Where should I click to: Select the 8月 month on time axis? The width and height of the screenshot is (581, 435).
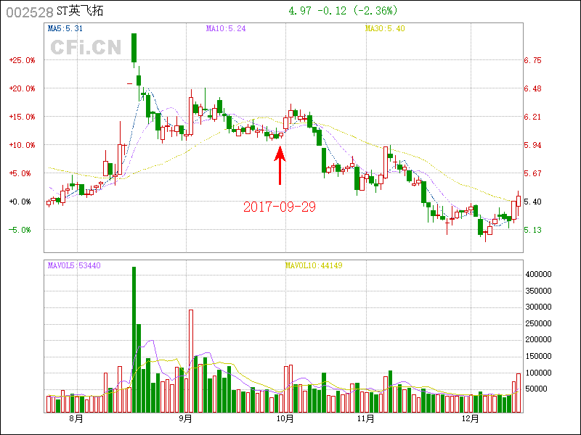pos(76,418)
